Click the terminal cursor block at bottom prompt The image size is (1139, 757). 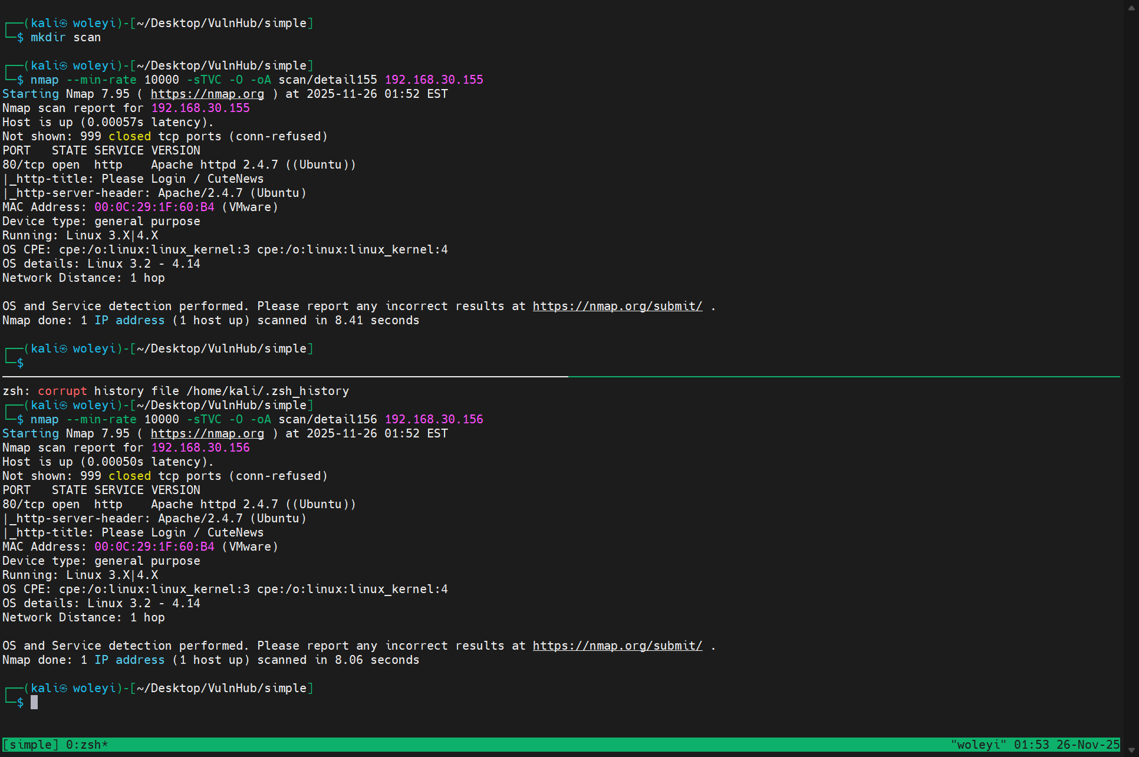[x=34, y=702]
